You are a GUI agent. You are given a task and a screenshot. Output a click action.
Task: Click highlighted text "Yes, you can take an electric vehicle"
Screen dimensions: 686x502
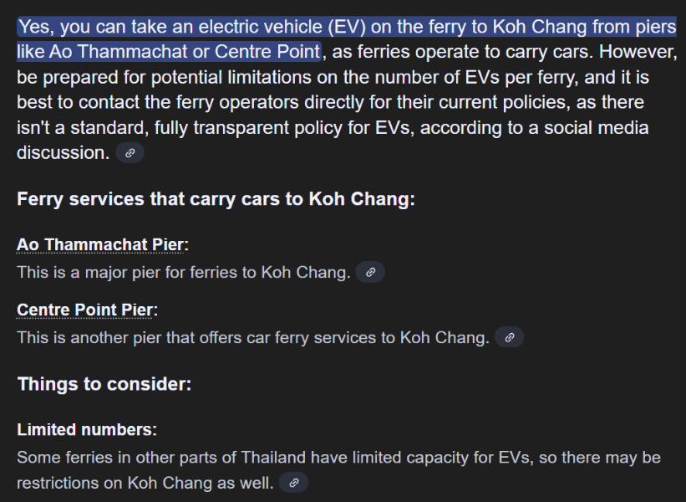coord(167,27)
